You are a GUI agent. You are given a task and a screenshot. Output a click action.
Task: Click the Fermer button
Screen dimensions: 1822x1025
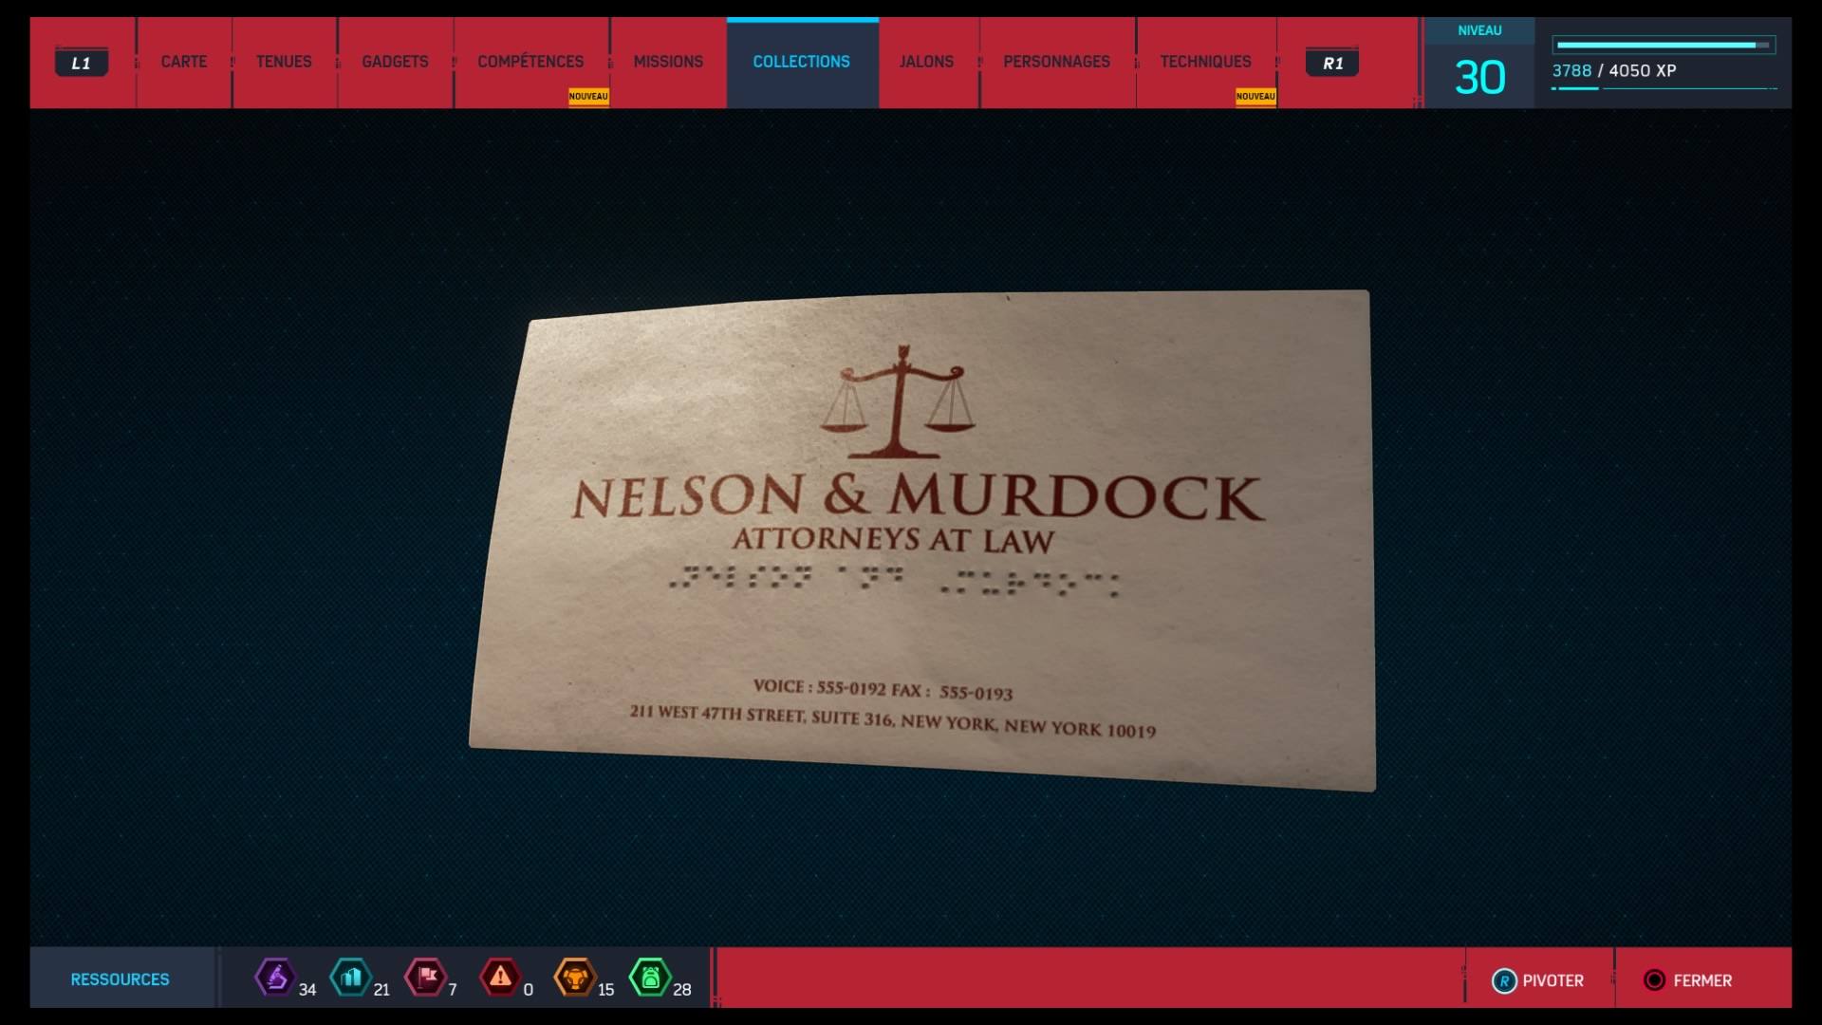[x=1688, y=980]
